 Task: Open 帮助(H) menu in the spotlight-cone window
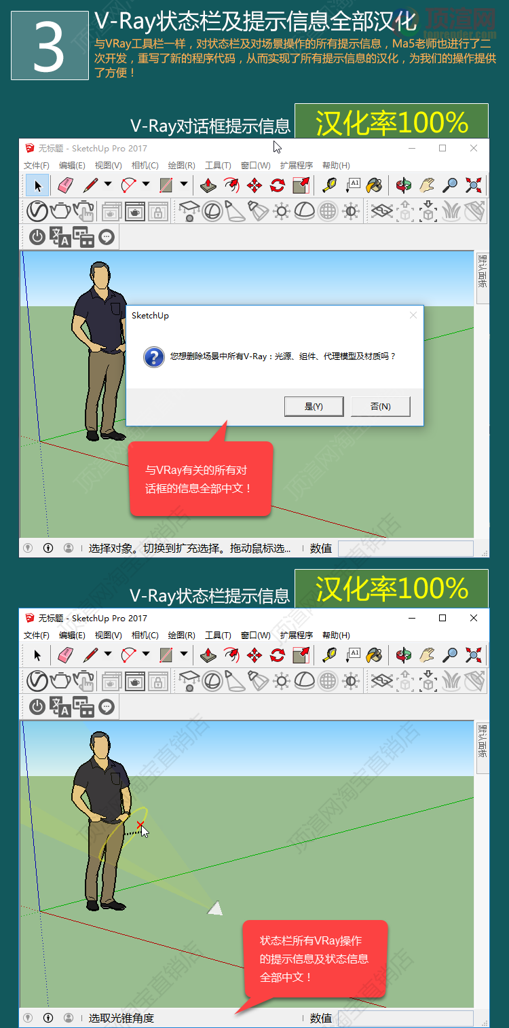(x=336, y=635)
